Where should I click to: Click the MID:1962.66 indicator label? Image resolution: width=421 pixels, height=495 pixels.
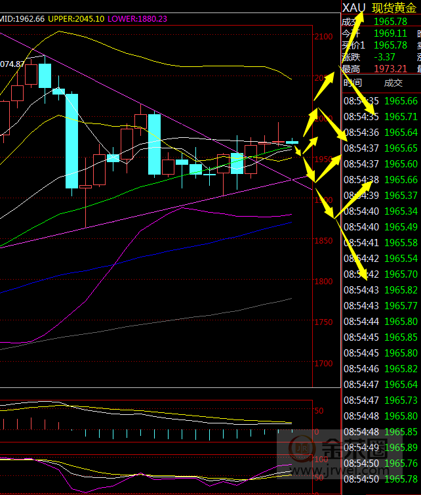[x=22, y=19]
